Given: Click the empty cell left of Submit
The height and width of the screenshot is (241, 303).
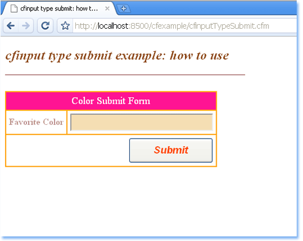Looking at the screenshot, I should pos(68,150).
